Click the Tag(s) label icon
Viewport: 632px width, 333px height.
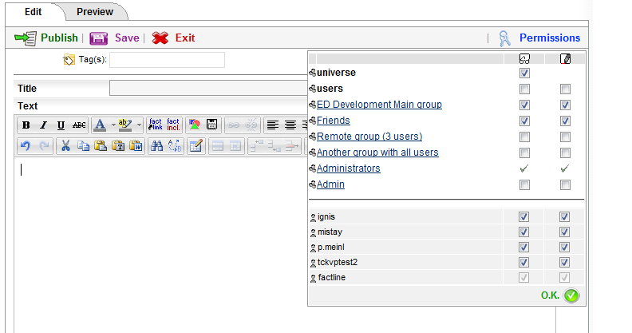(x=69, y=60)
